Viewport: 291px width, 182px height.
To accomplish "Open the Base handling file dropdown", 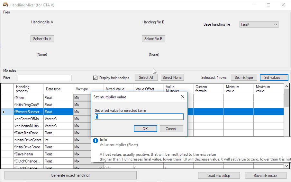I will (259, 25).
